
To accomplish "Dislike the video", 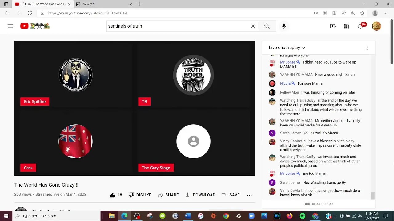I will [140, 195].
